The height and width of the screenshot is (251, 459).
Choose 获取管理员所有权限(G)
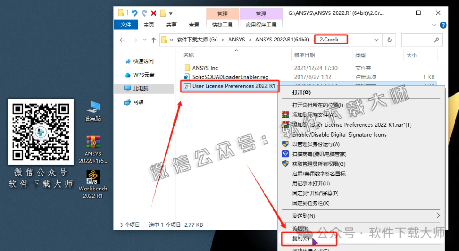tap(319, 164)
